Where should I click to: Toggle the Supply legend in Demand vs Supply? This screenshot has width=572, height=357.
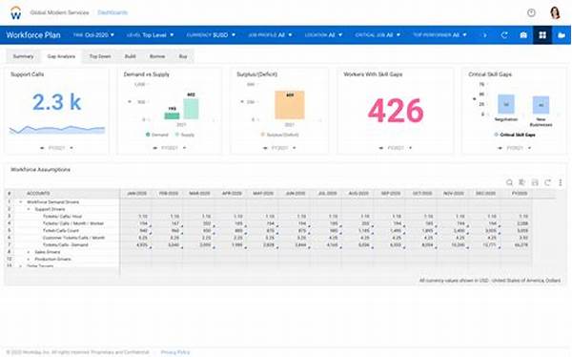tap(185, 135)
